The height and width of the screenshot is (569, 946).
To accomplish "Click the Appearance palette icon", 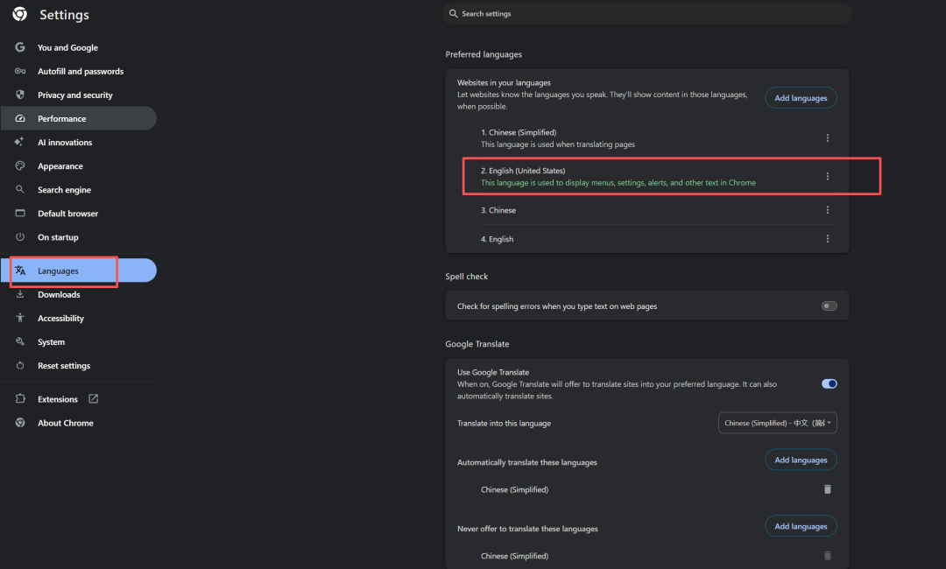I will point(20,166).
